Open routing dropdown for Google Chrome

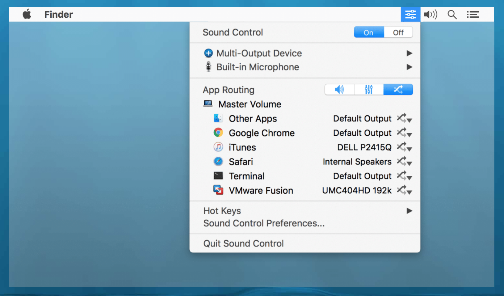pos(404,133)
